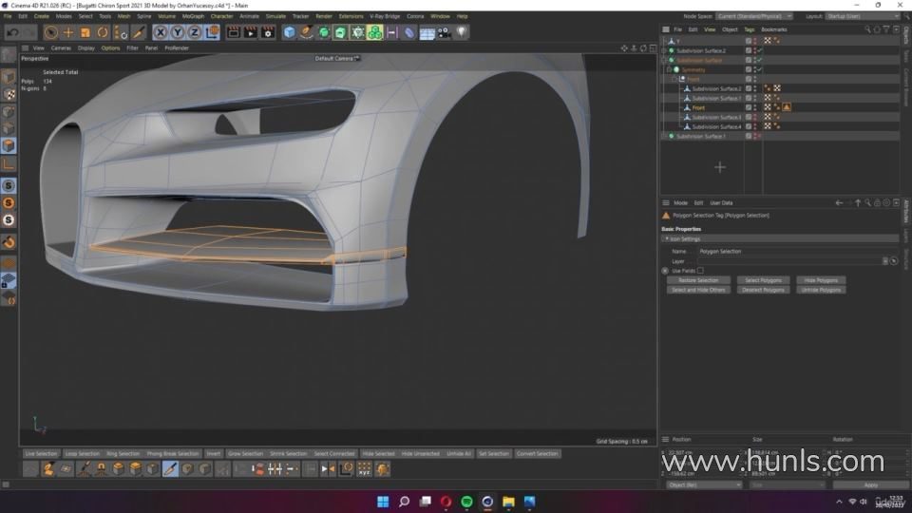
Task: Activate the Rotate tool icon
Action: point(103,32)
